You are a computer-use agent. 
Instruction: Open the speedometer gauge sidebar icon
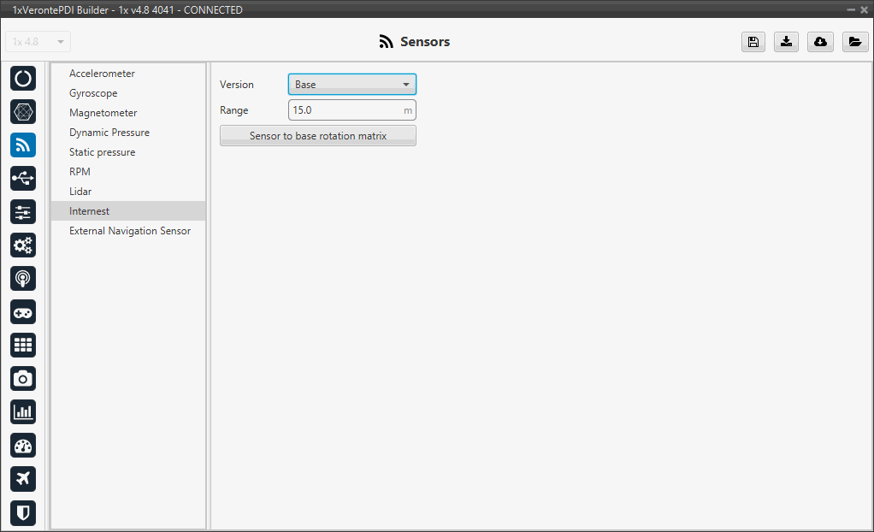23,446
